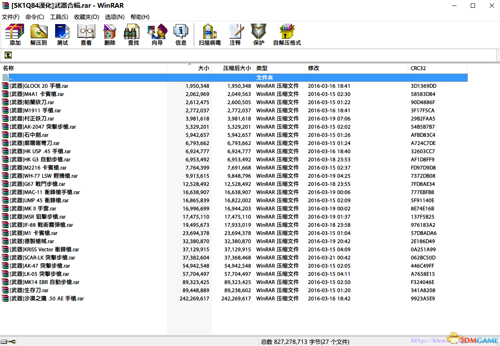Sort by 压缩后大小 column header
The width and height of the screenshot is (500, 346).
(233, 68)
